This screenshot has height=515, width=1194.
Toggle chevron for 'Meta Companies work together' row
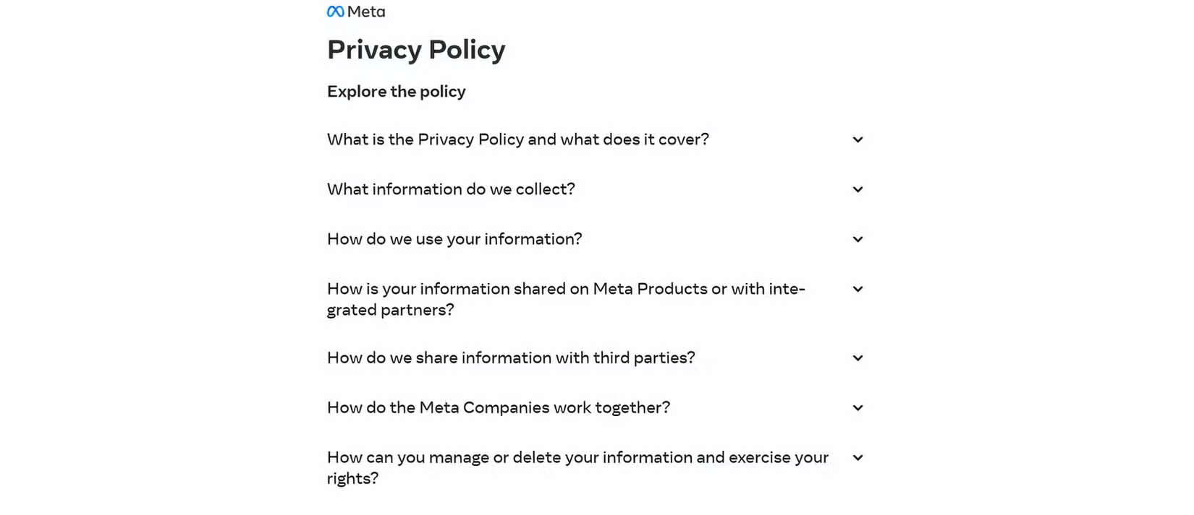coord(858,408)
